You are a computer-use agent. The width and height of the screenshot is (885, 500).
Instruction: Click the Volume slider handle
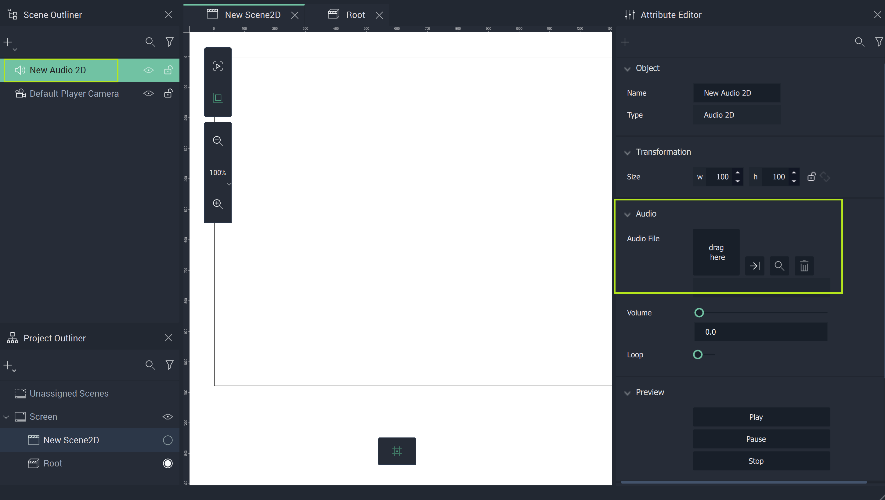coord(699,312)
